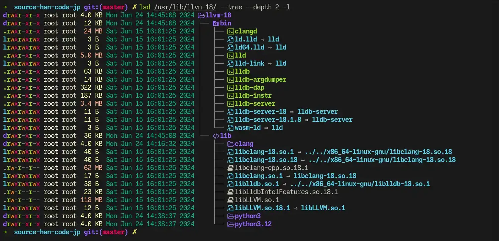
Task: Click the folder icon beside python3.12
Action: pos(230,224)
